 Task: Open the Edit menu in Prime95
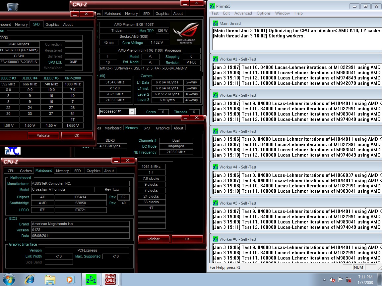(x=226, y=13)
